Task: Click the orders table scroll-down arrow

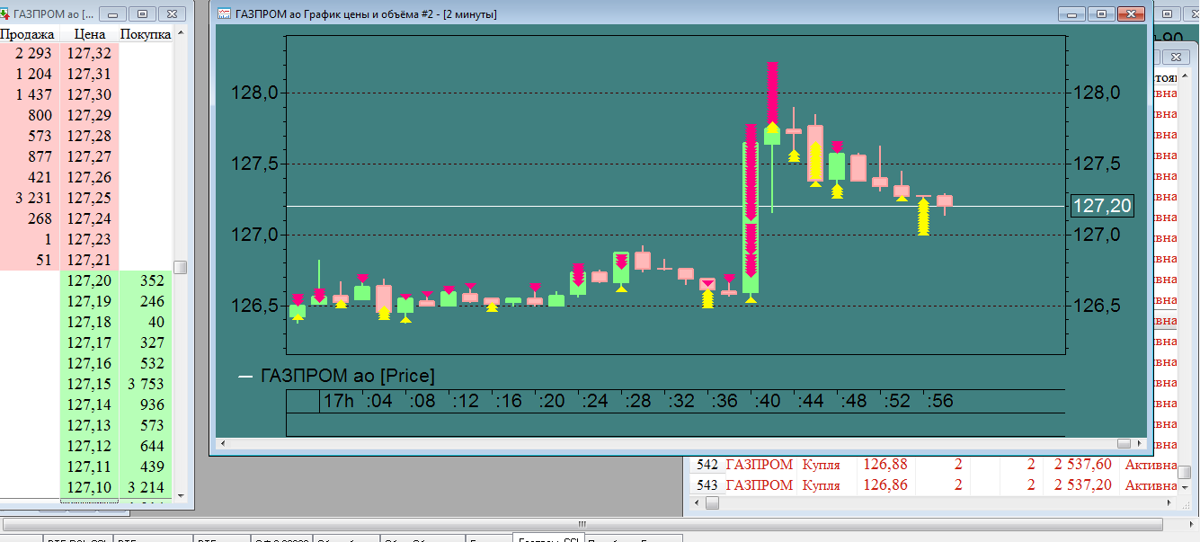Action: pyautogui.click(x=1185, y=488)
